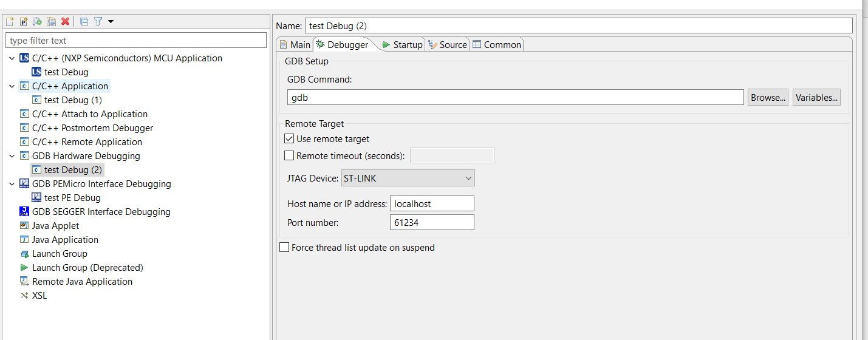Duplicate the selected launch configuration

coord(52,21)
